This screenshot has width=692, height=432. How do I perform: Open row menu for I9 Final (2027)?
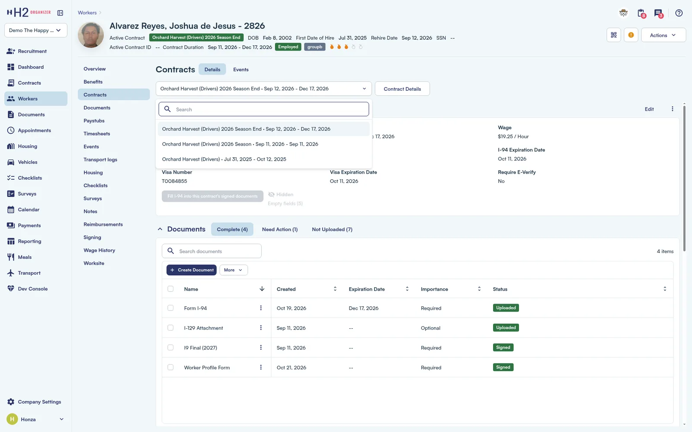point(261,348)
